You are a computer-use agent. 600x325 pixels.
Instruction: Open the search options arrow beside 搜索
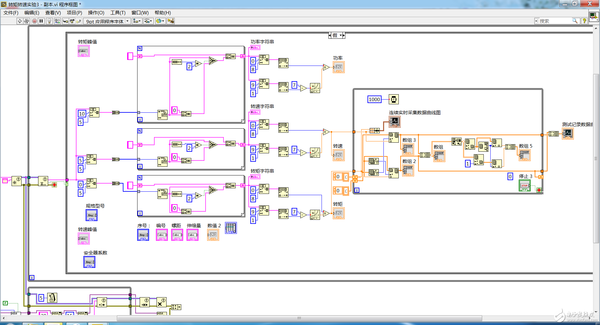tap(536, 21)
